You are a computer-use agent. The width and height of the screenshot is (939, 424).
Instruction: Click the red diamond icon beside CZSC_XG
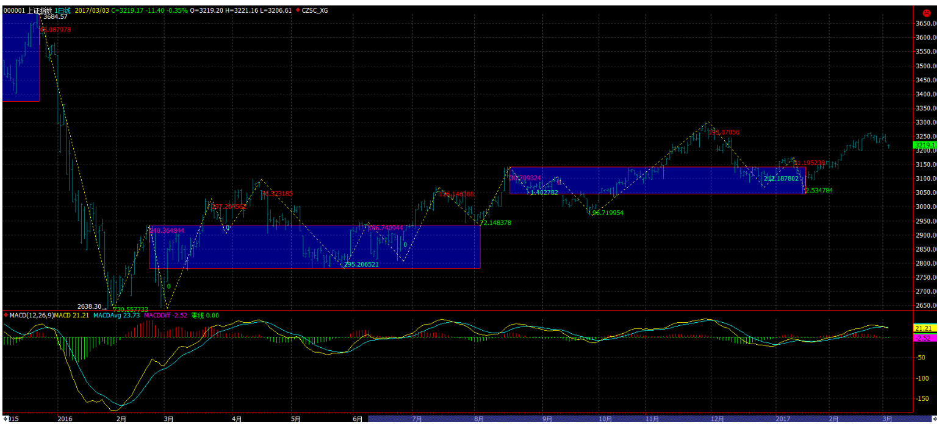(297, 10)
